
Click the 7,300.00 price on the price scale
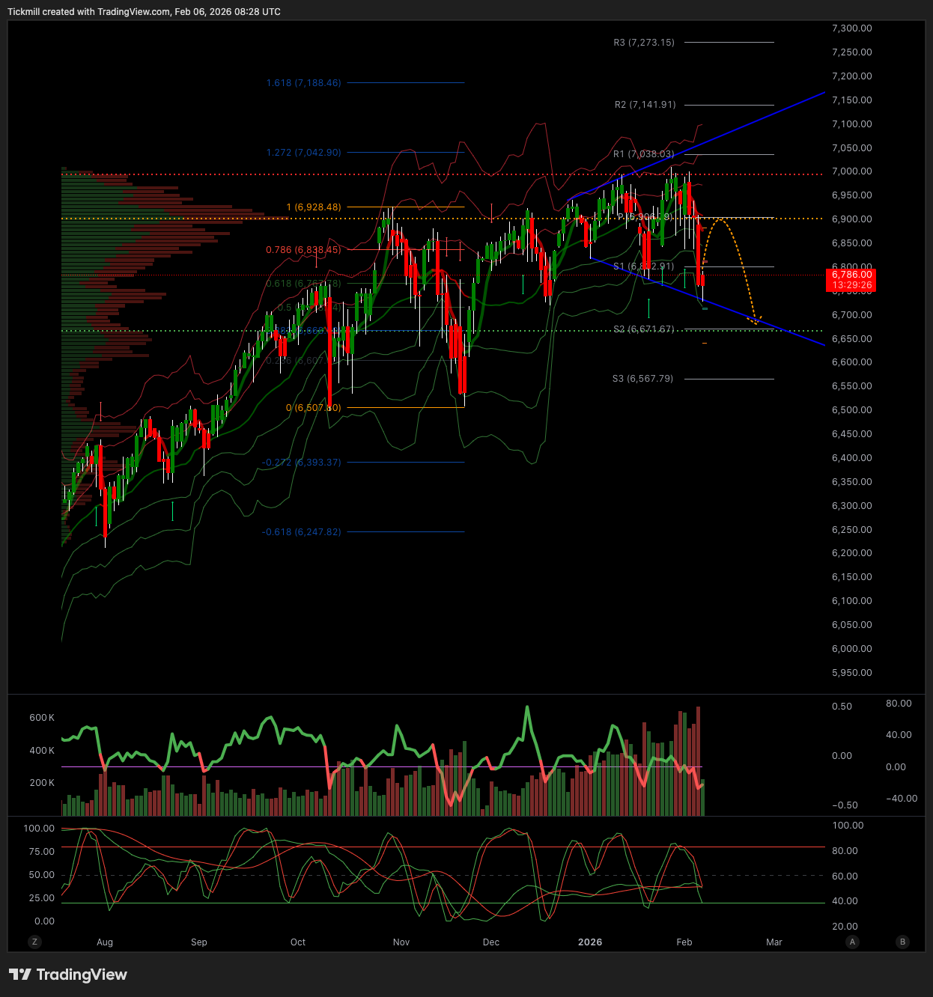pyautogui.click(x=851, y=28)
